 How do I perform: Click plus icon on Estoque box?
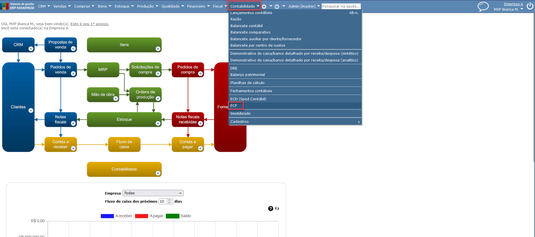coord(158,123)
